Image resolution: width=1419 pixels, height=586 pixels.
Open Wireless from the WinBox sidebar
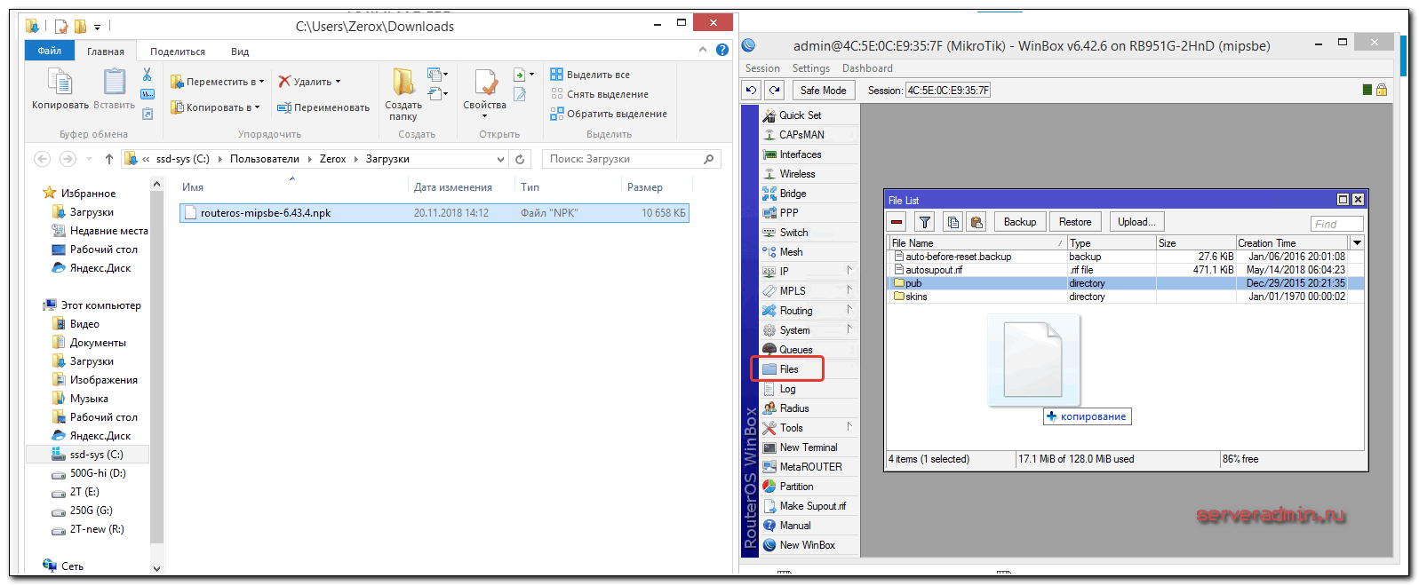tap(797, 174)
